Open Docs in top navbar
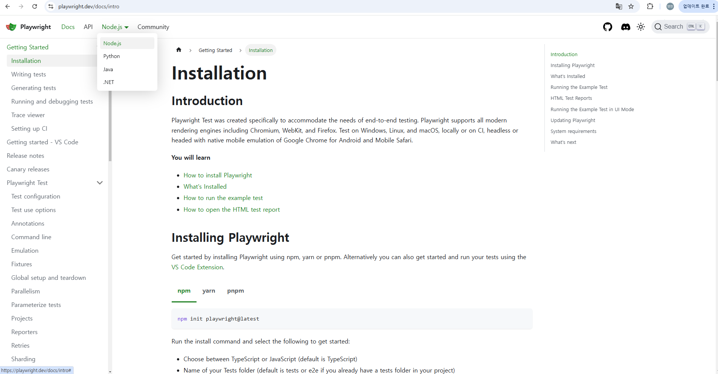This screenshot has height=374, width=718. pos(68,27)
